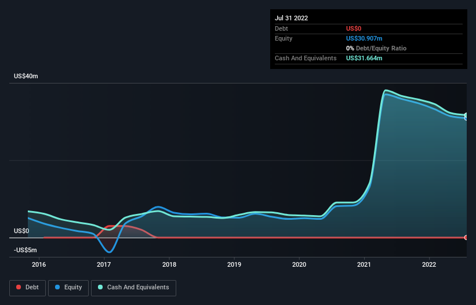Toggle Cash And Equivalents legend button
Screen dimensions: 476x305
(x=133, y=288)
